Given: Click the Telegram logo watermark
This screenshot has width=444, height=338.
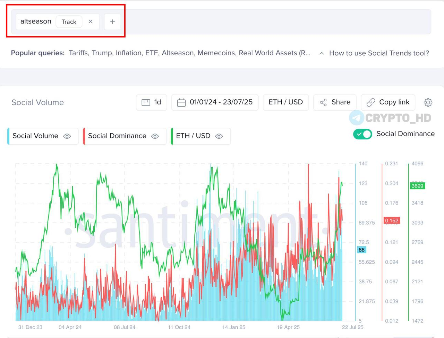Looking at the screenshot, I should coord(357,118).
